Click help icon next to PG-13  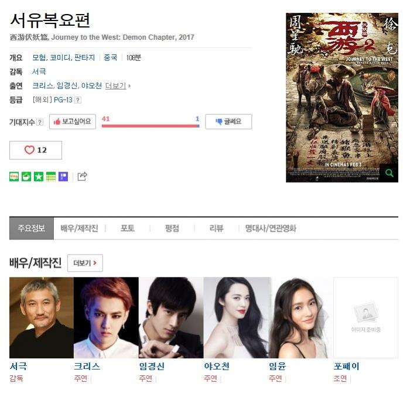(78, 100)
